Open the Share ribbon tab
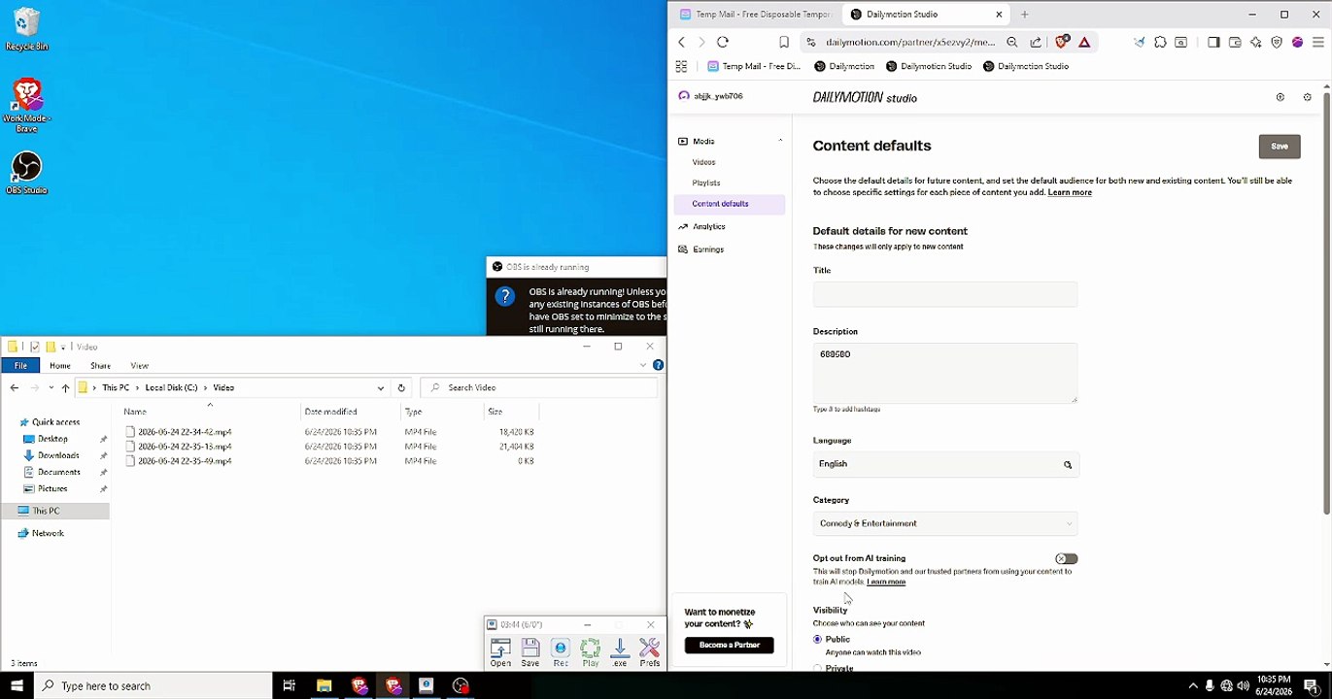The width and height of the screenshot is (1332, 699). coord(100,366)
